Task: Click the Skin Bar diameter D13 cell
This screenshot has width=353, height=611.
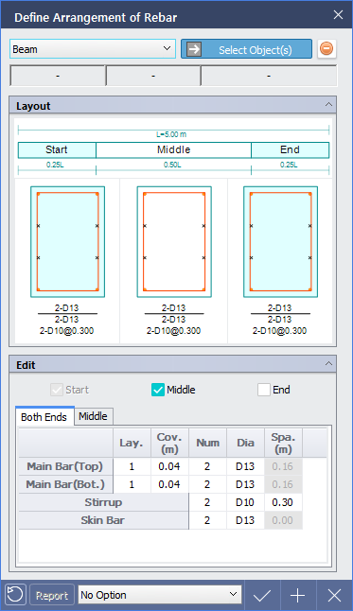Action: pyautogui.click(x=245, y=520)
